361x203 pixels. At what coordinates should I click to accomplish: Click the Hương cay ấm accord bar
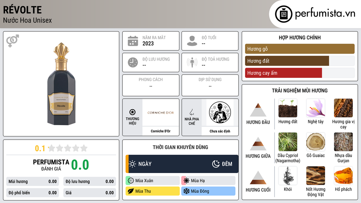pos(300,73)
